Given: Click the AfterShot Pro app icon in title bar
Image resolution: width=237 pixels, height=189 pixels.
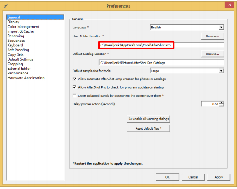Looking at the screenshot, I should click(x=6, y=6).
